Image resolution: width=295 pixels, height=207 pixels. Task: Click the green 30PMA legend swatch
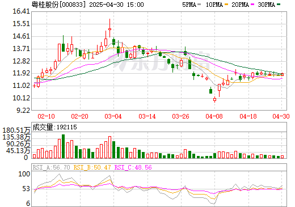tap(279, 5)
